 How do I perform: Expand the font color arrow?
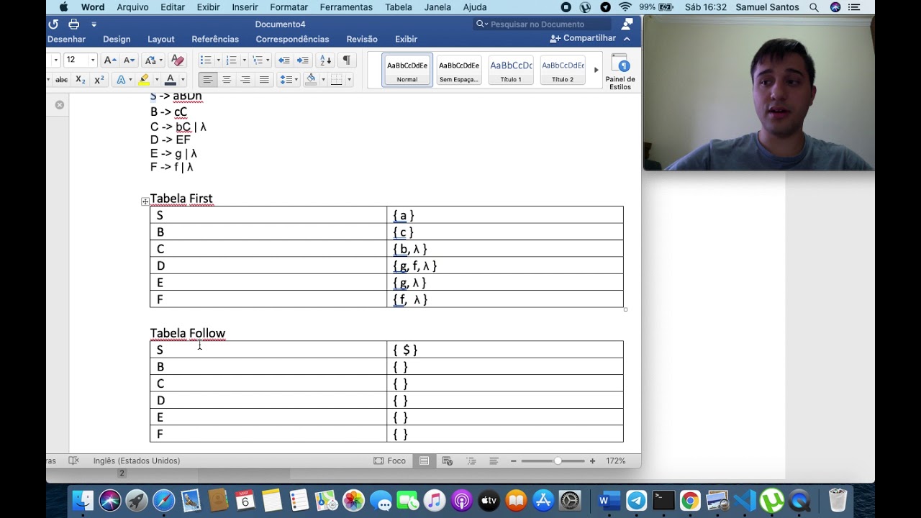click(183, 80)
